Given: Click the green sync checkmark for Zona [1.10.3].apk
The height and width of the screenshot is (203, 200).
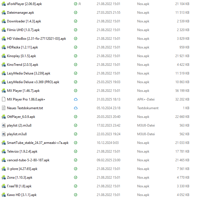Looking at the screenshot, I should click(x=75, y=178).
